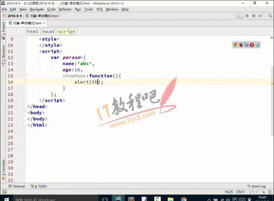Close the open html editor tab
The height and width of the screenshot is (201, 274).
44,23
